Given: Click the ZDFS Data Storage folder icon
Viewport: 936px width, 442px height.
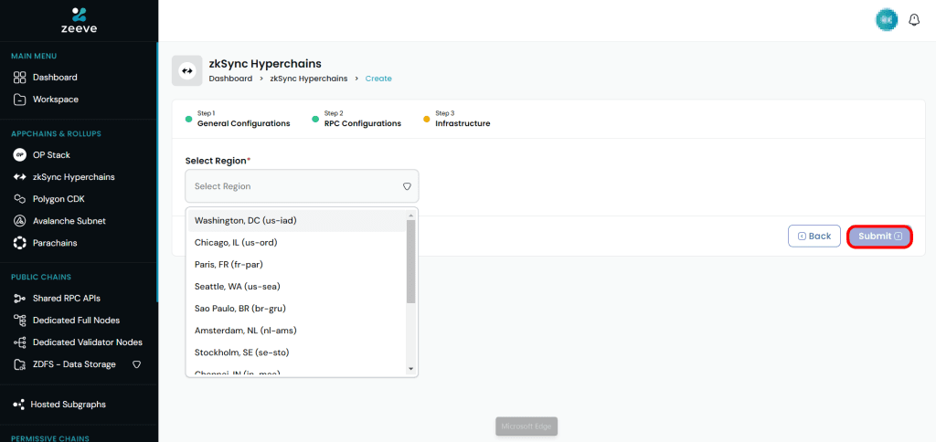Looking at the screenshot, I should [x=20, y=364].
